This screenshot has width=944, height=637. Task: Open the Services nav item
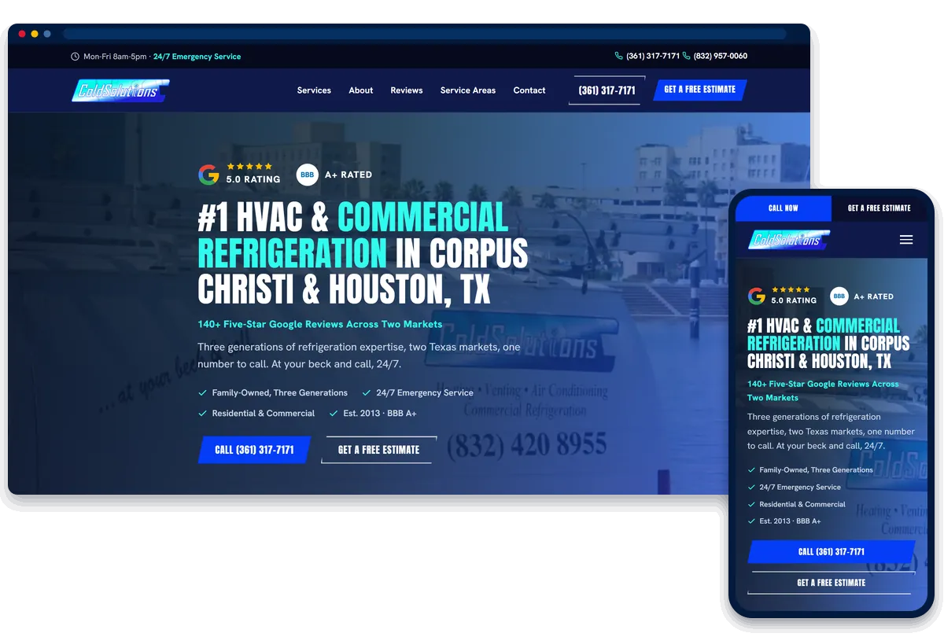[x=314, y=90]
